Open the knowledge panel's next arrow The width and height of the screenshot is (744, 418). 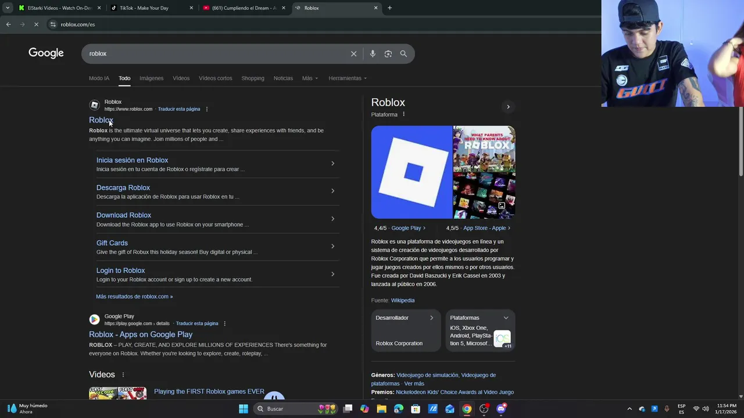pyautogui.click(x=508, y=107)
